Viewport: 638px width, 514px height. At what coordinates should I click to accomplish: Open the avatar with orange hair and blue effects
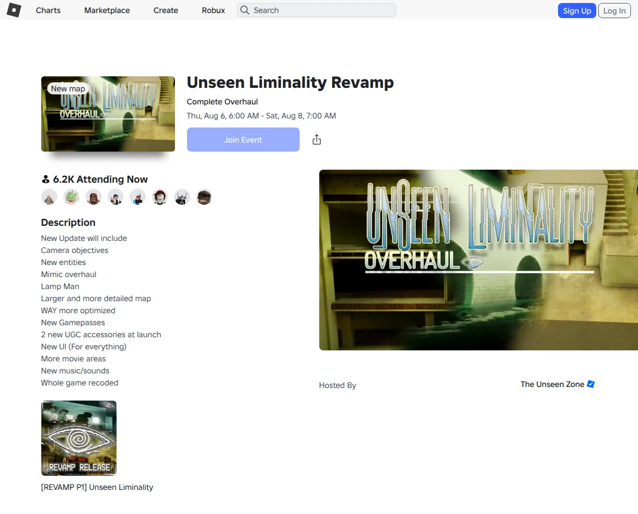pyautogui.click(x=138, y=197)
